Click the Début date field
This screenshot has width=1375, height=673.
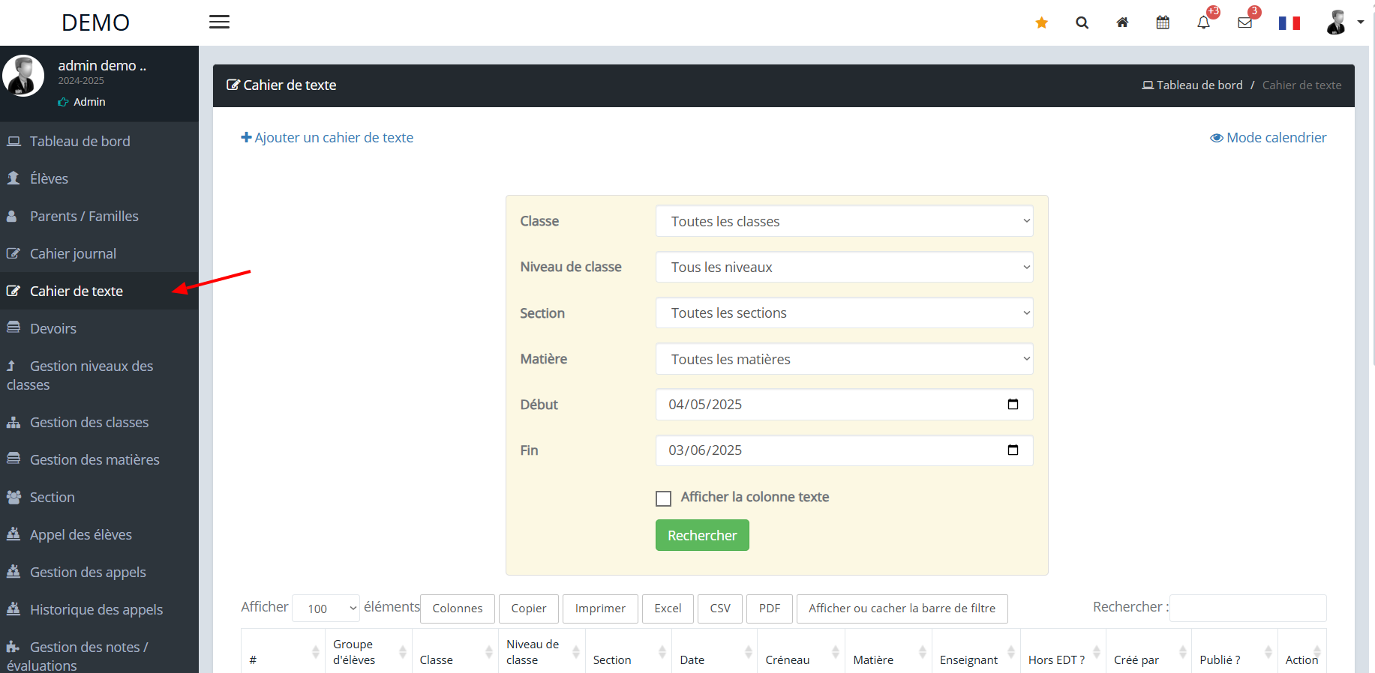[x=844, y=405]
